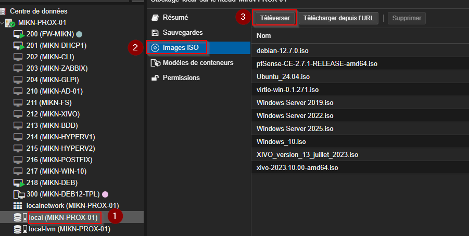The height and width of the screenshot is (236, 469).
Task: Click the grid icon of localnetwork (MIKN-PROX-01)
Action: tap(18, 205)
